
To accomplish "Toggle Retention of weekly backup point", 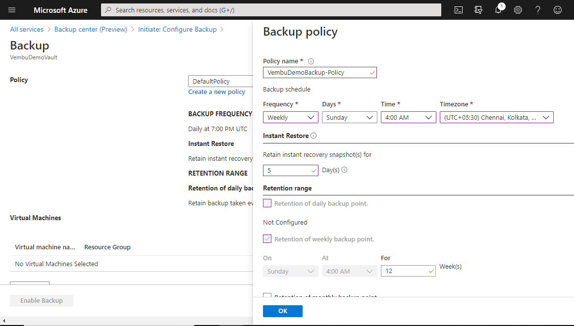I will pos(267,239).
